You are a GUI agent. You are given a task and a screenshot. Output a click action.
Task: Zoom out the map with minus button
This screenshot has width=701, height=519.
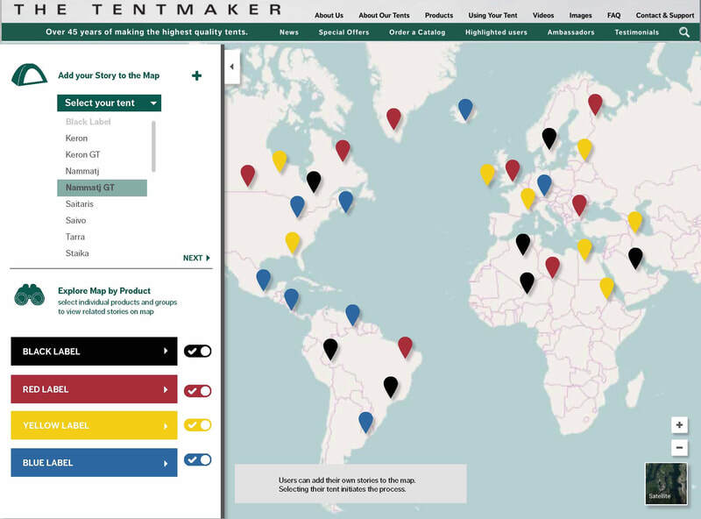(x=679, y=447)
